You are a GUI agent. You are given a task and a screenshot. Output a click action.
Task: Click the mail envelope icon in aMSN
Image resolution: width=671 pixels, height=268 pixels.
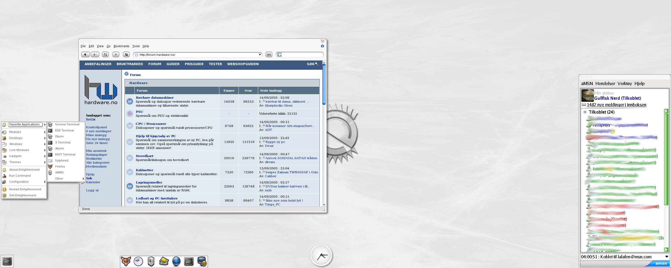point(584,105)
